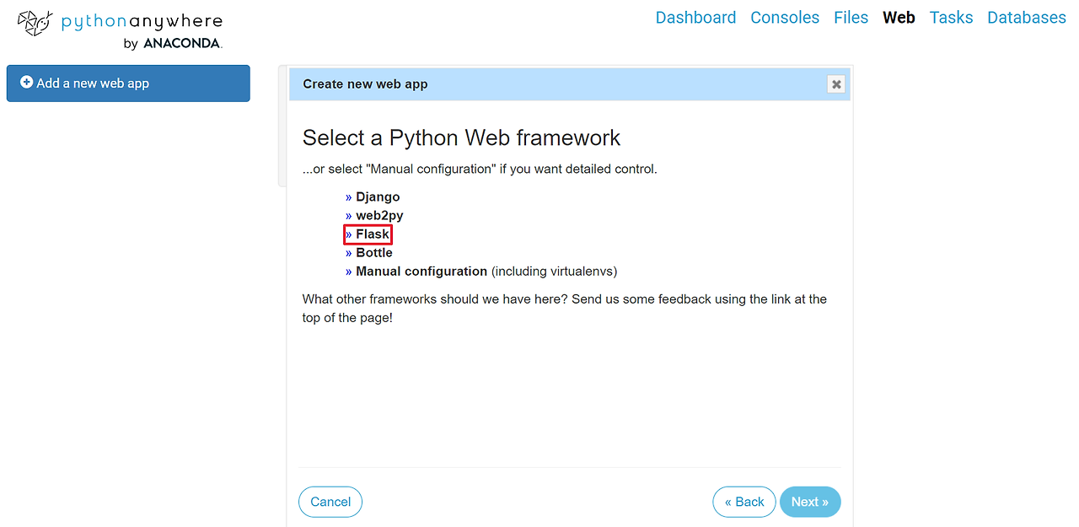The image size is (1079, 527).
Task: Open the Files section
Action: pyautogui.click(x=851, y=18)
